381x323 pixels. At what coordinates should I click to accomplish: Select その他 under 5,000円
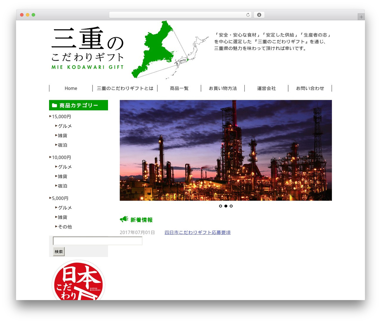pyautogui.click(x=65, y=227)
